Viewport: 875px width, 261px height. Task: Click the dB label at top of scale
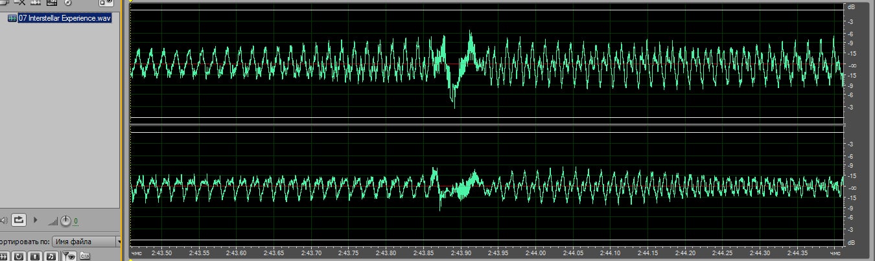point(851,6)
